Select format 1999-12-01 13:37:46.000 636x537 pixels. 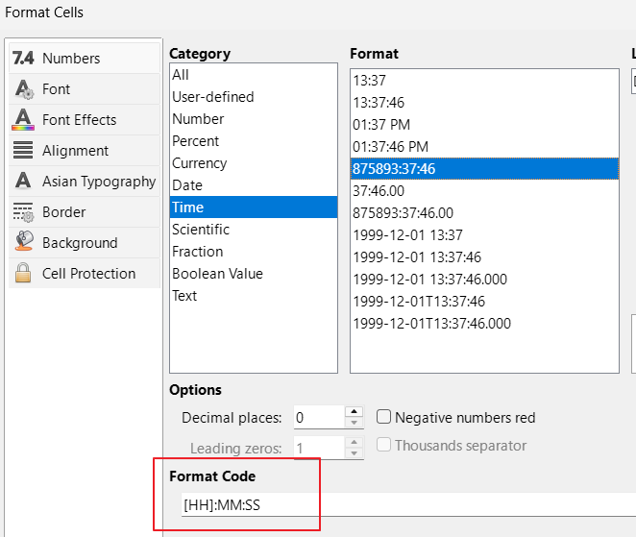pos(484,280)
